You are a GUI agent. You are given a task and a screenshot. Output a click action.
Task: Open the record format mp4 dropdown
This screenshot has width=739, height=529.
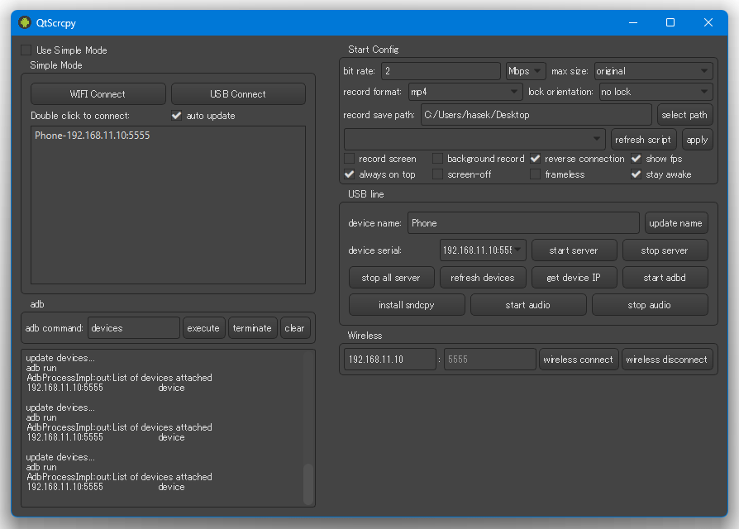[465, 92]
